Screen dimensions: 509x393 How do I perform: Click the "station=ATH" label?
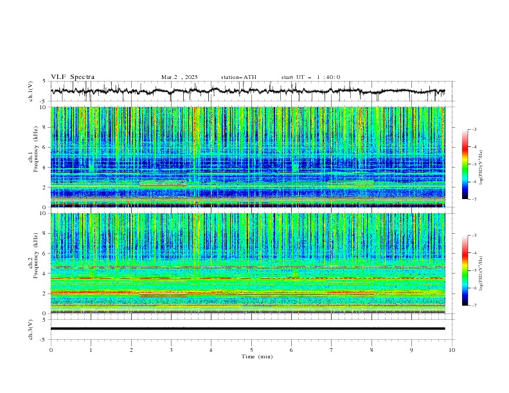(x=238, y=77)
